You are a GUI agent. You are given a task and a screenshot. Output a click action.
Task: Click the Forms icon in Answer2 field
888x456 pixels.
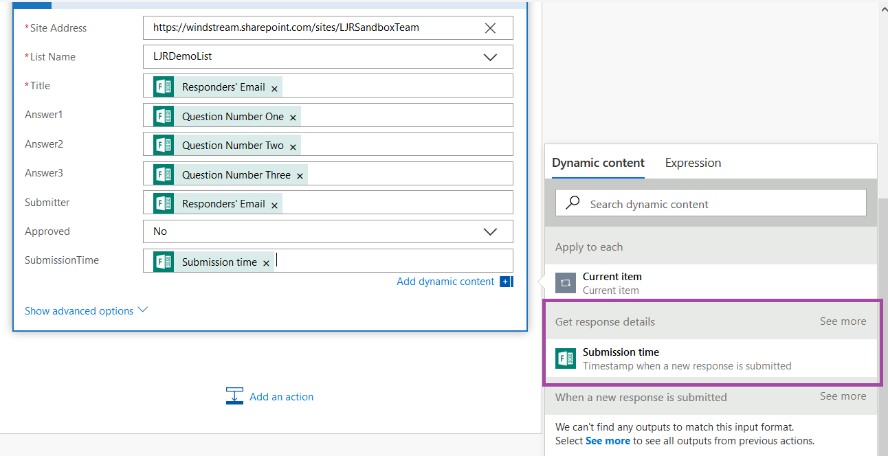(x=164, y=145)
